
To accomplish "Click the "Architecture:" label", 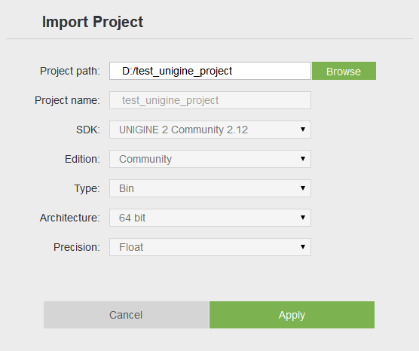I will pyautogui.click(x=70, y=218).
